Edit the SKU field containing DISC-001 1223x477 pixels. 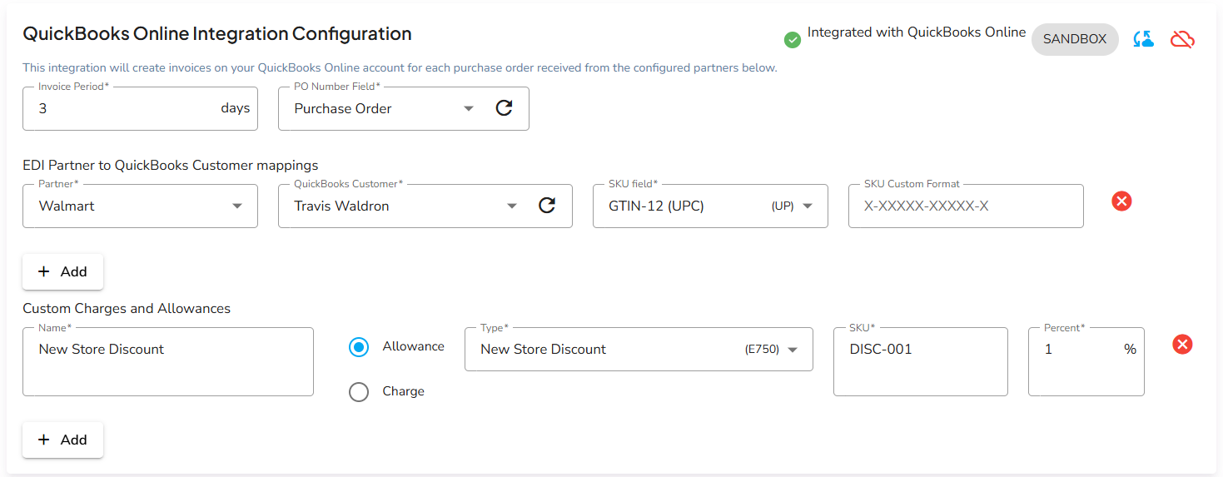[920, 361]
